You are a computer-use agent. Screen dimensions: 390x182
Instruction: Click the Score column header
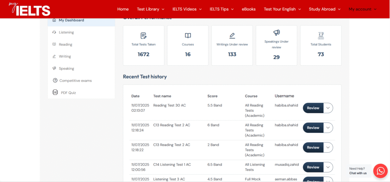[213, 96]
